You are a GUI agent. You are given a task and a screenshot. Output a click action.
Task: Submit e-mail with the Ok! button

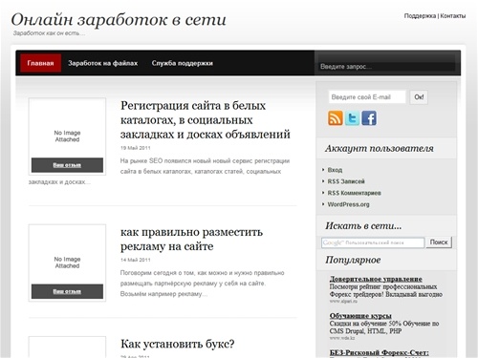(x=419, y=97)
